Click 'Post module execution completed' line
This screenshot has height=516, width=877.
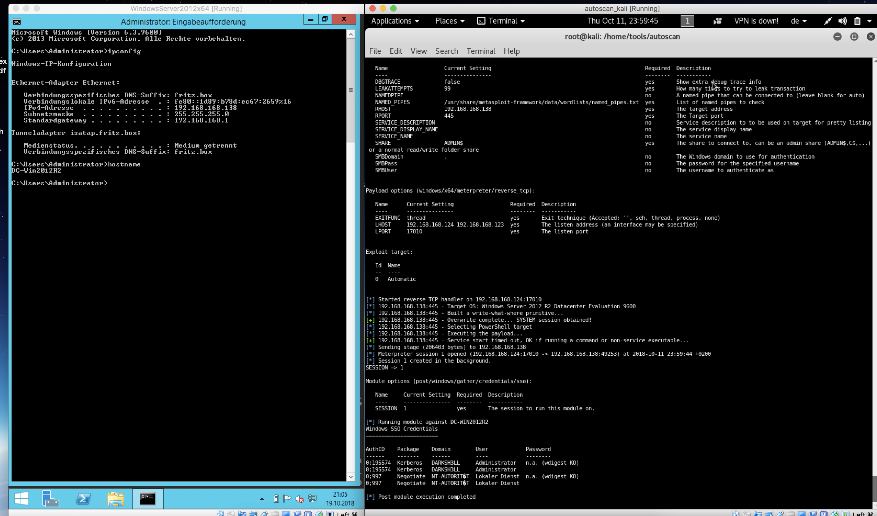(420, 497)
